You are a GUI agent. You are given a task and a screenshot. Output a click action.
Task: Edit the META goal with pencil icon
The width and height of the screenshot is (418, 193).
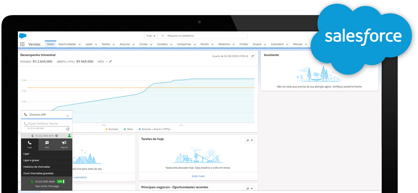(110, 62)
